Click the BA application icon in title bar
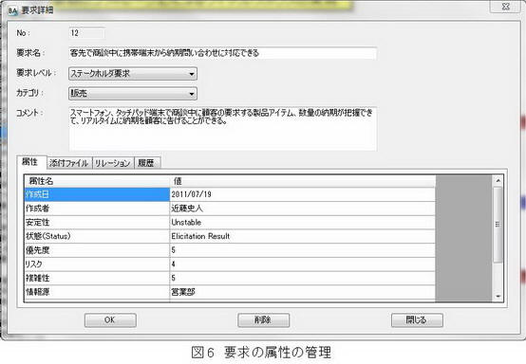This screenshot has height=364, width=526. pyautogui.click(x=12, y=10)
